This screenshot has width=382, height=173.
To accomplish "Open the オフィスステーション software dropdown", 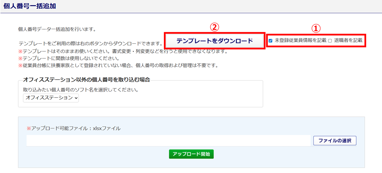I will click(51, 98).
